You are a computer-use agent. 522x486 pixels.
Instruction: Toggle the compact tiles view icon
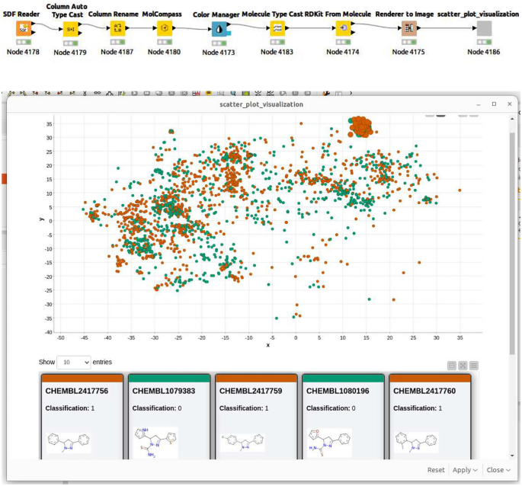(x=451, y=366)
